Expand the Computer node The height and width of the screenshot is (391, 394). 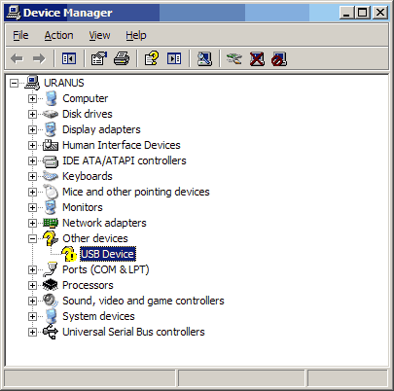[32, 98]
